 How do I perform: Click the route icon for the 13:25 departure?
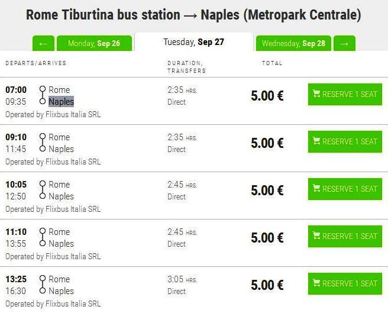coord(43,285)
